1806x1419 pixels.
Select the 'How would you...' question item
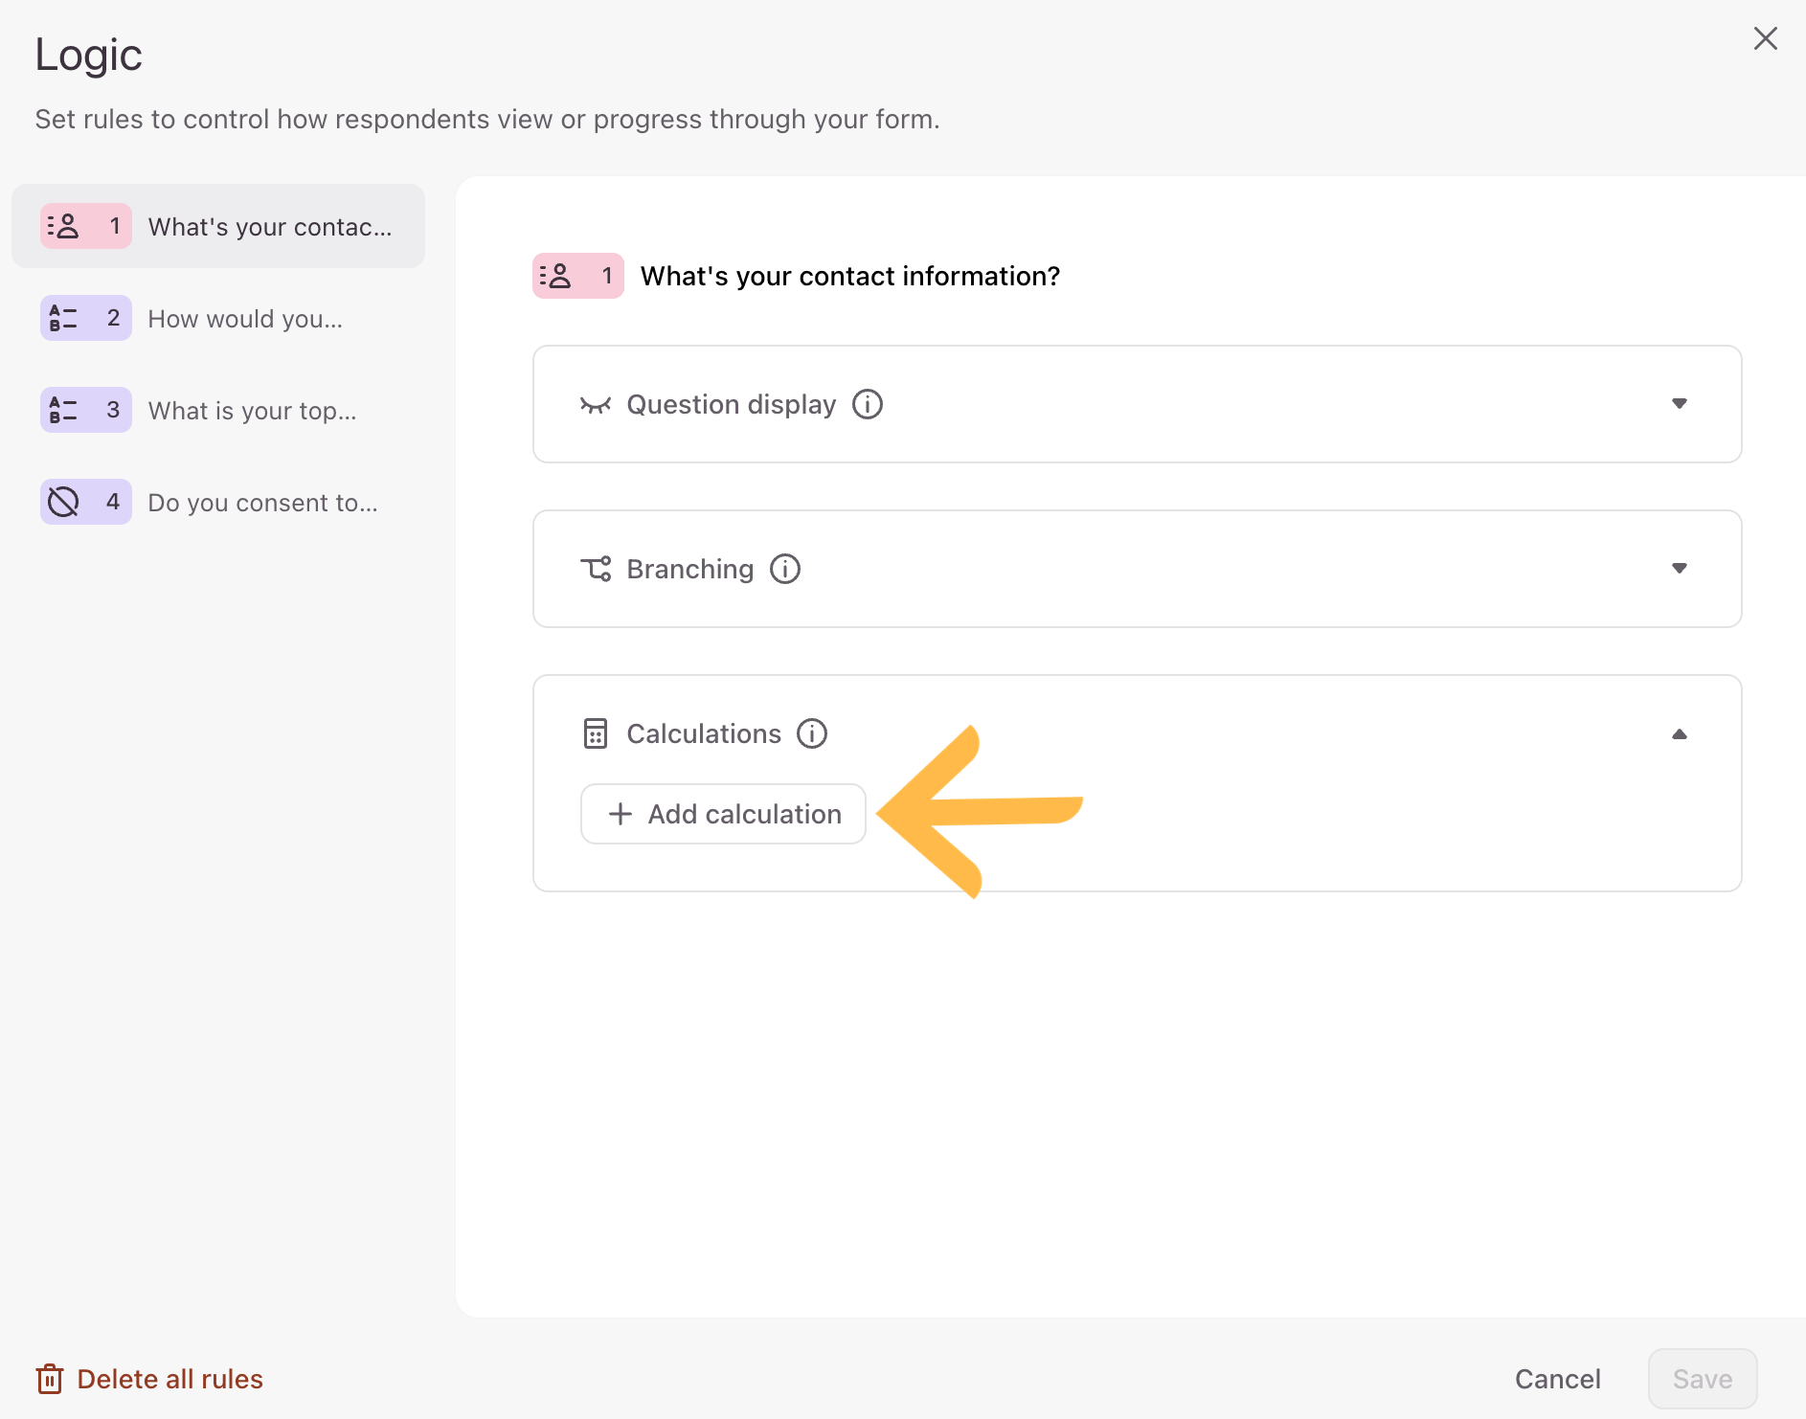218,318
